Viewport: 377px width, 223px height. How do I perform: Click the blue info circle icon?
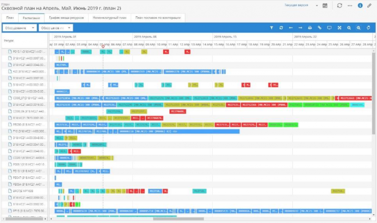click(x=360, y=6)
